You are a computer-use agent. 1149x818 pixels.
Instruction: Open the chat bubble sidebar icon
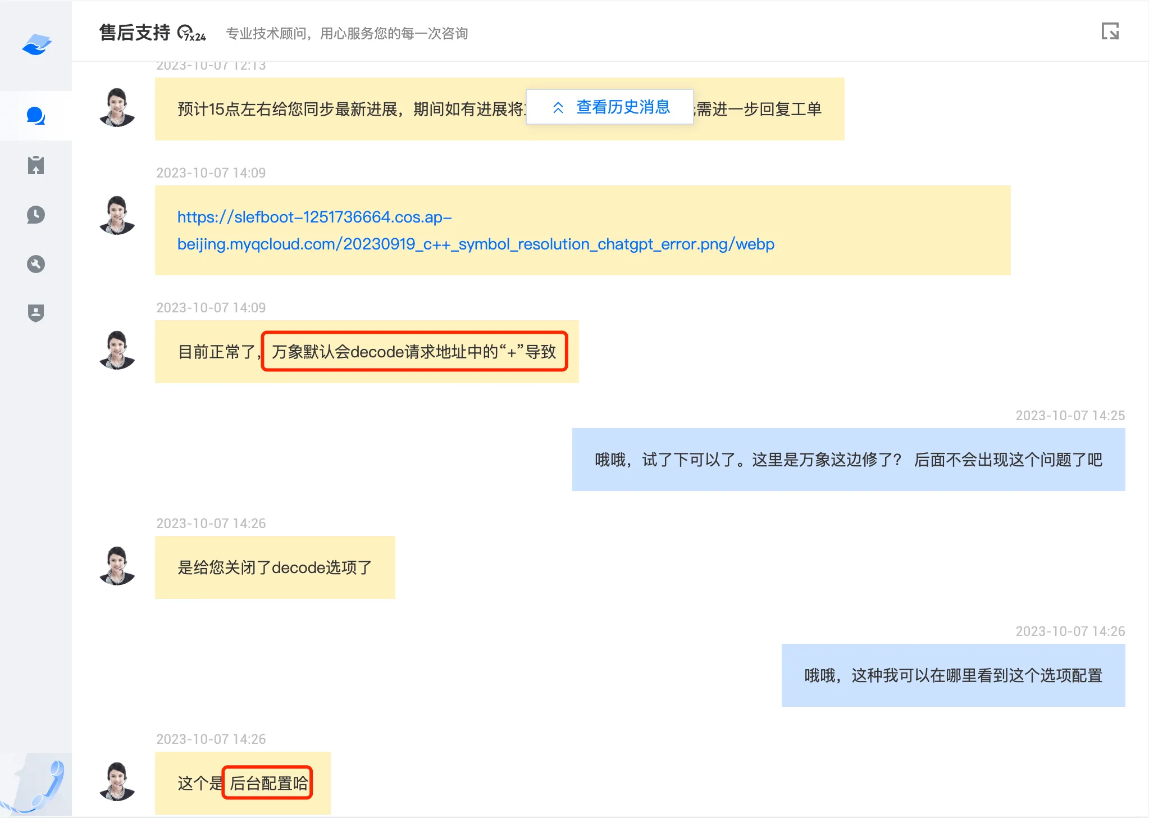[36, 116]
